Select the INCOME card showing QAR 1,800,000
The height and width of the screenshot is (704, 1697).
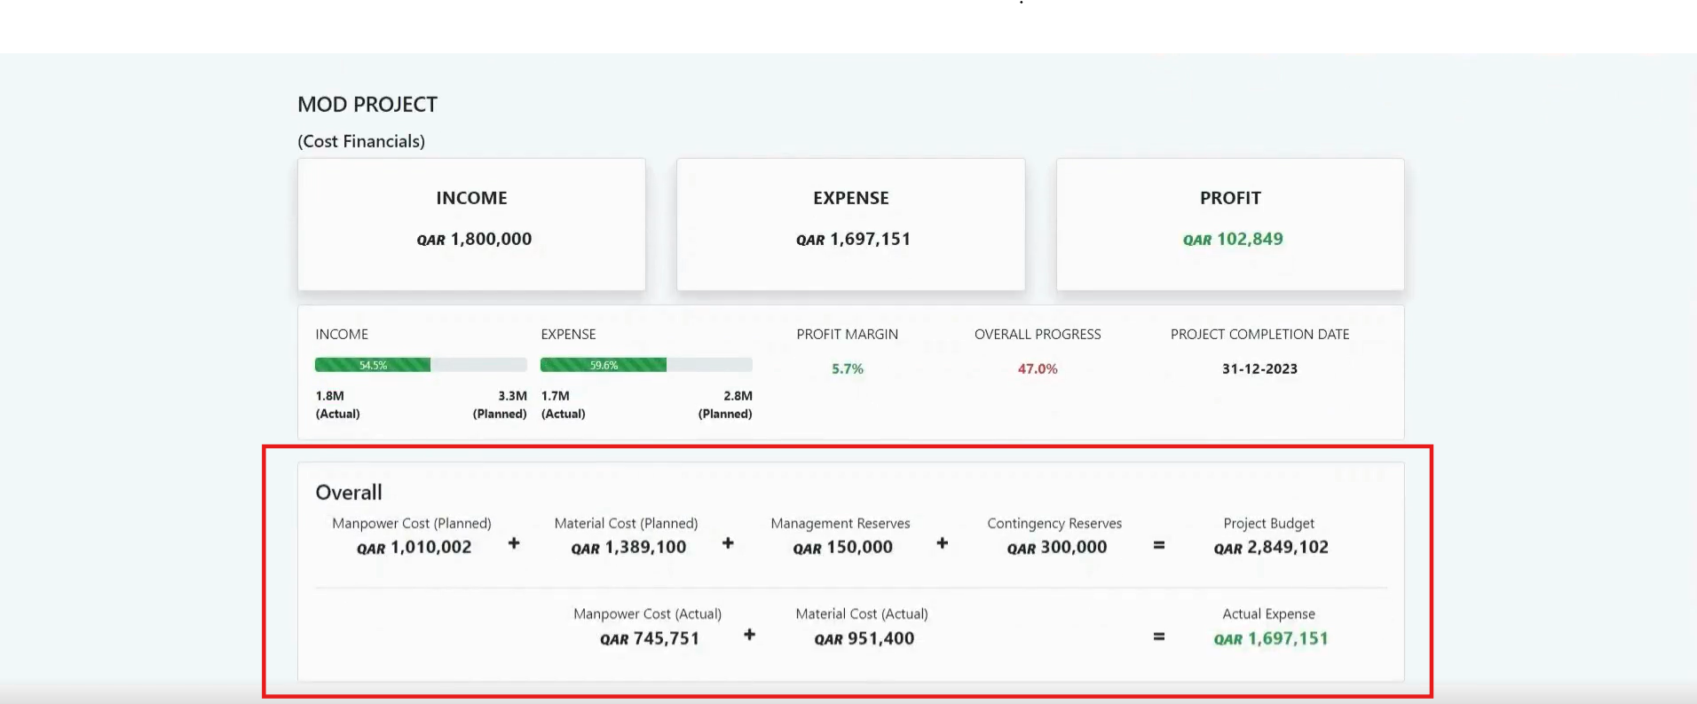pyautogui.click(x=471, y=225)
